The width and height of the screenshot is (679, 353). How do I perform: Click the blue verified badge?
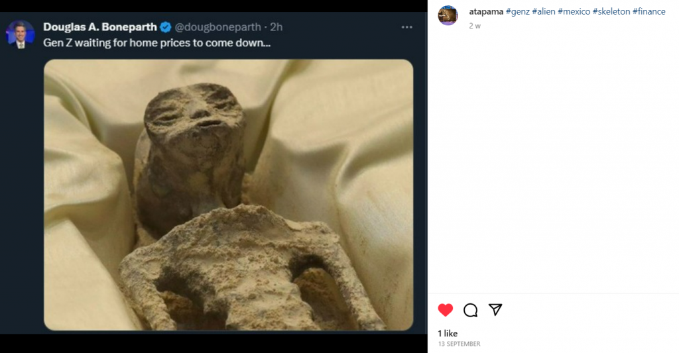165,27
